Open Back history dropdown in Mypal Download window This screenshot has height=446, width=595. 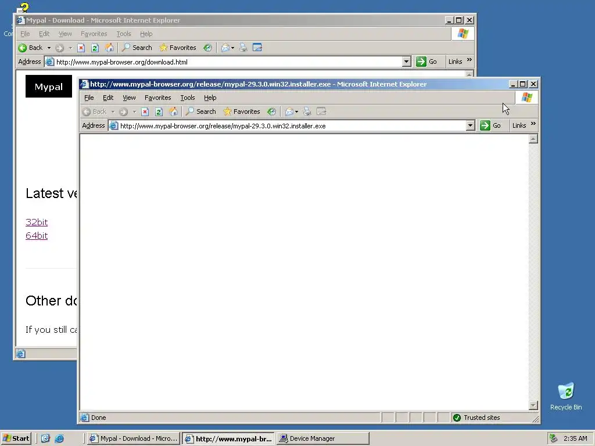(x=49, y=48)
